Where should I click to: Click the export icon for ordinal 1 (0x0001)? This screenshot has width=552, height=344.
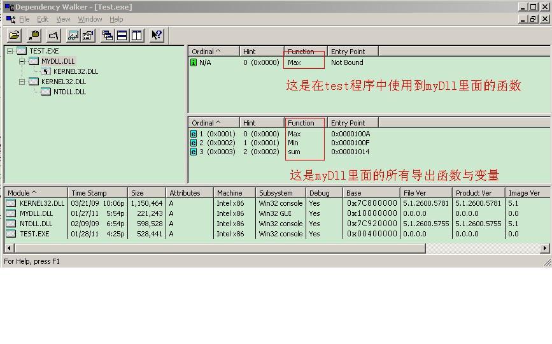tap(194, 134)
